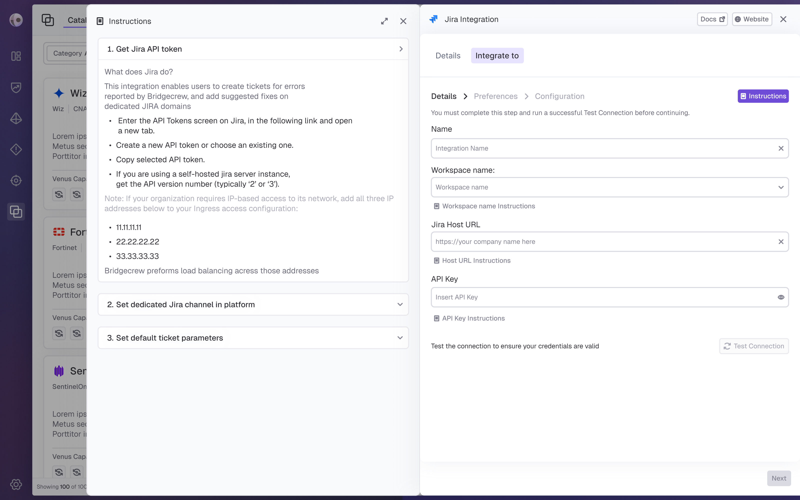The width and height of the screenshot is (800, 500).
Task: Open settings gear at sidebar bottom
Action: (x=16, y=484)
